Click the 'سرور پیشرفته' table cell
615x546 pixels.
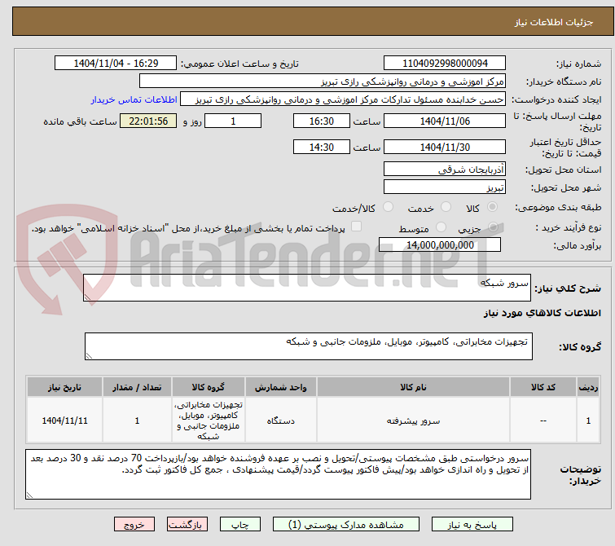click(413, 421)
